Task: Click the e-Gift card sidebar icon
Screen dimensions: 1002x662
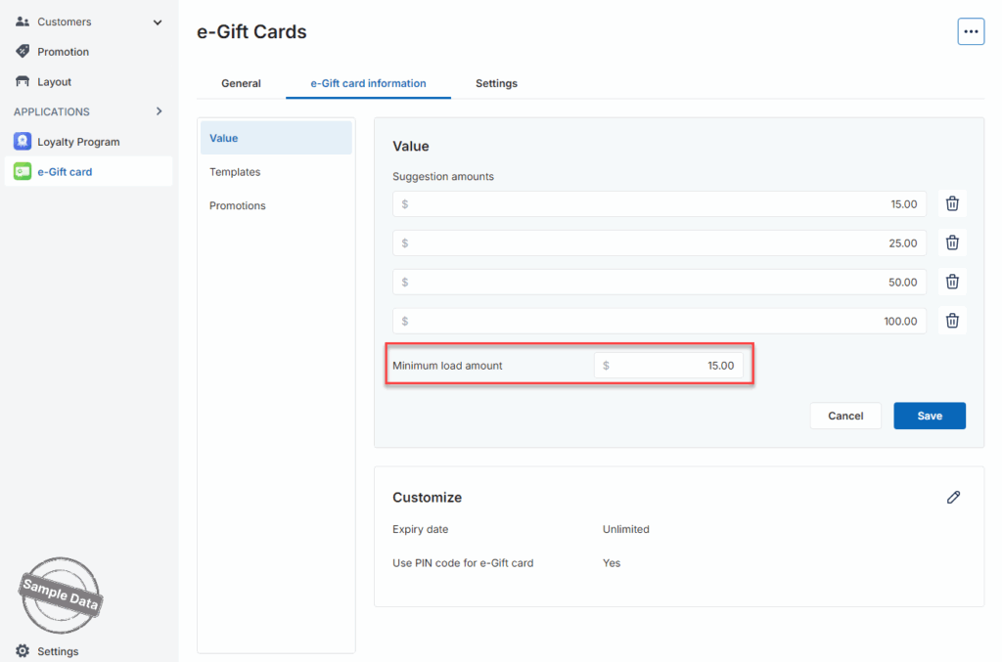Action: 23,172
